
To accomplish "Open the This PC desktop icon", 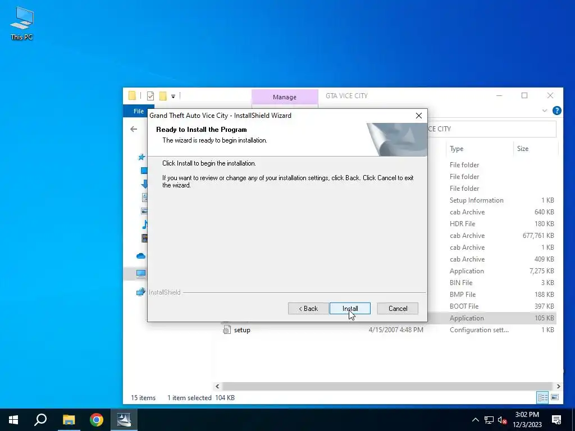I will [x=22, y=23].
